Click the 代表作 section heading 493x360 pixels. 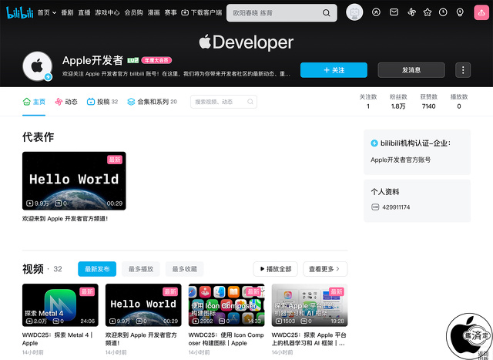pos(38,137)
